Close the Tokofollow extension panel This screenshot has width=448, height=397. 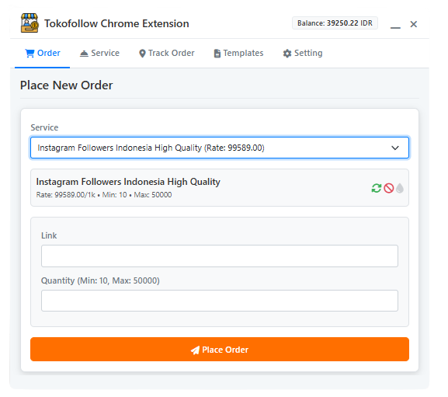(x=413, y=24)
